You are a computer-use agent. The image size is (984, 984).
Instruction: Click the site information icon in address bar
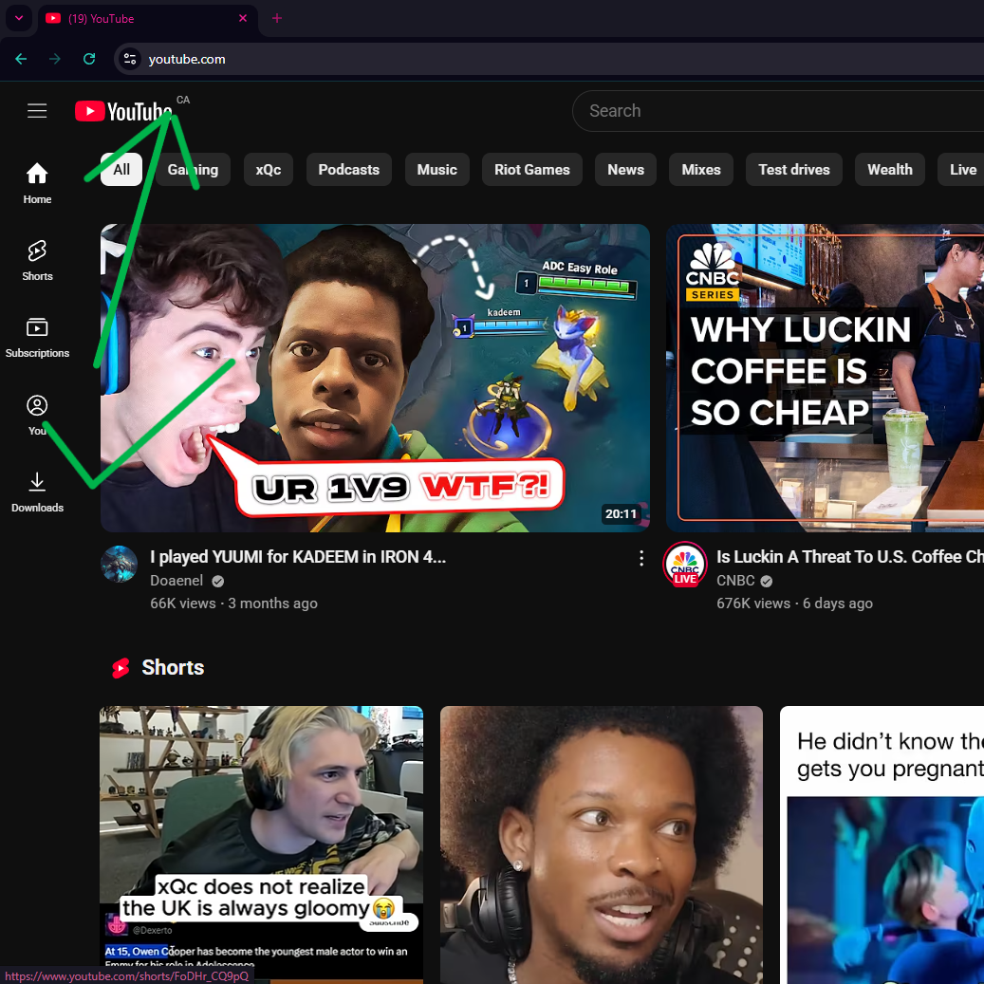tap(131, 59)
